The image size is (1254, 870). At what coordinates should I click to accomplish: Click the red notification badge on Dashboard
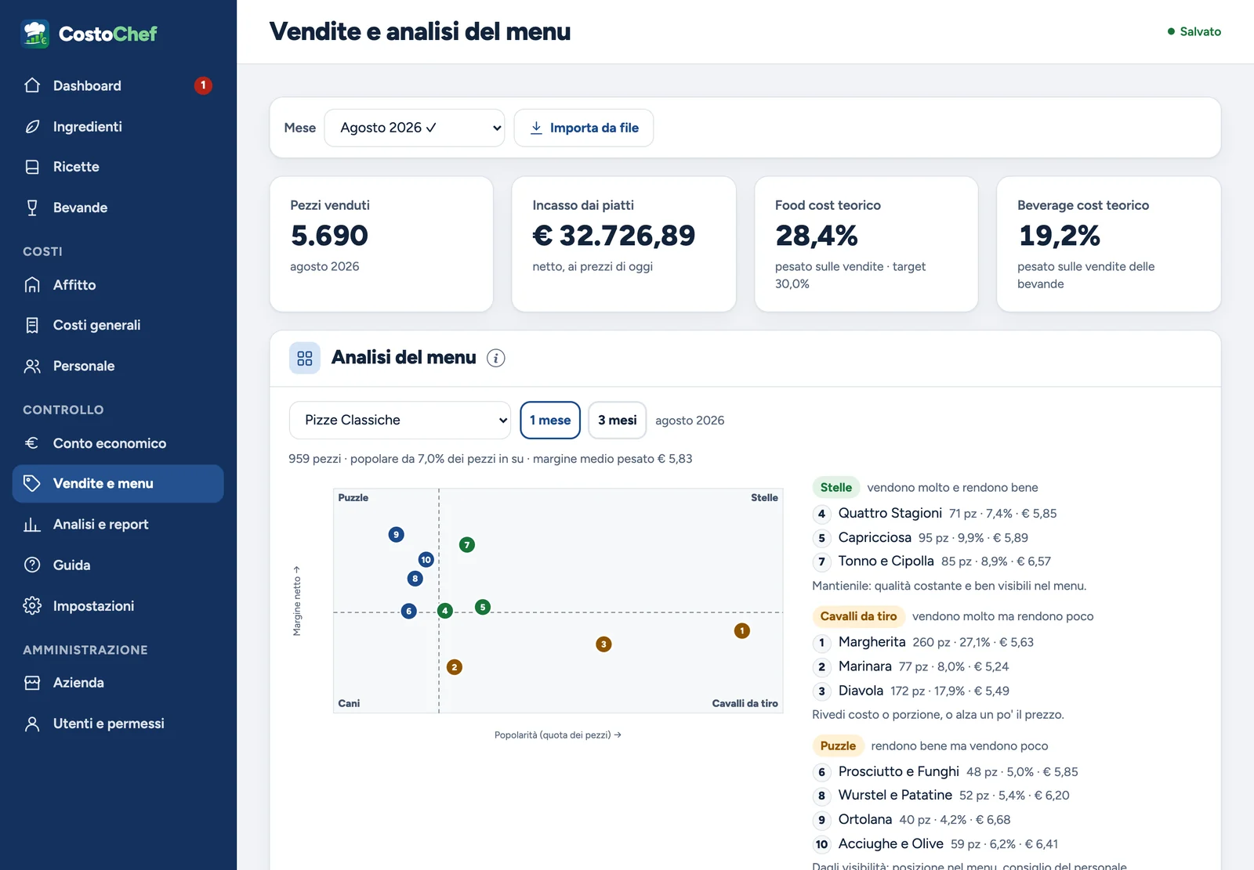[203, 85]
